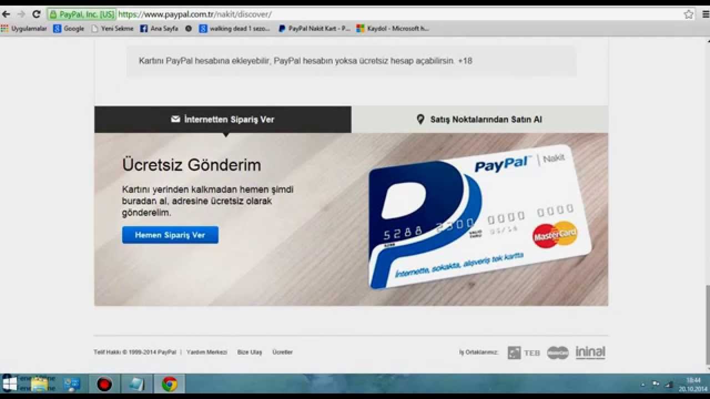Click the Telif Hakkı © 1999-2014 PayPal text
The height and width of the screenshot is (399, 710).
click(135, 352)
